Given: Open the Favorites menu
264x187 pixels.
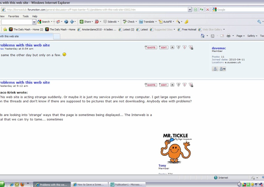Looking at the screenshot, I should tap(14, 17).
